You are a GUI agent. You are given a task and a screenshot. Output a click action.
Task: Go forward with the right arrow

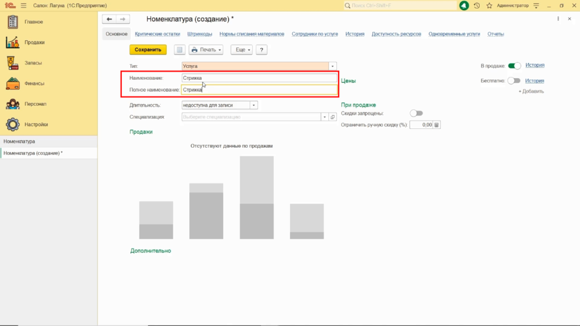123,19
